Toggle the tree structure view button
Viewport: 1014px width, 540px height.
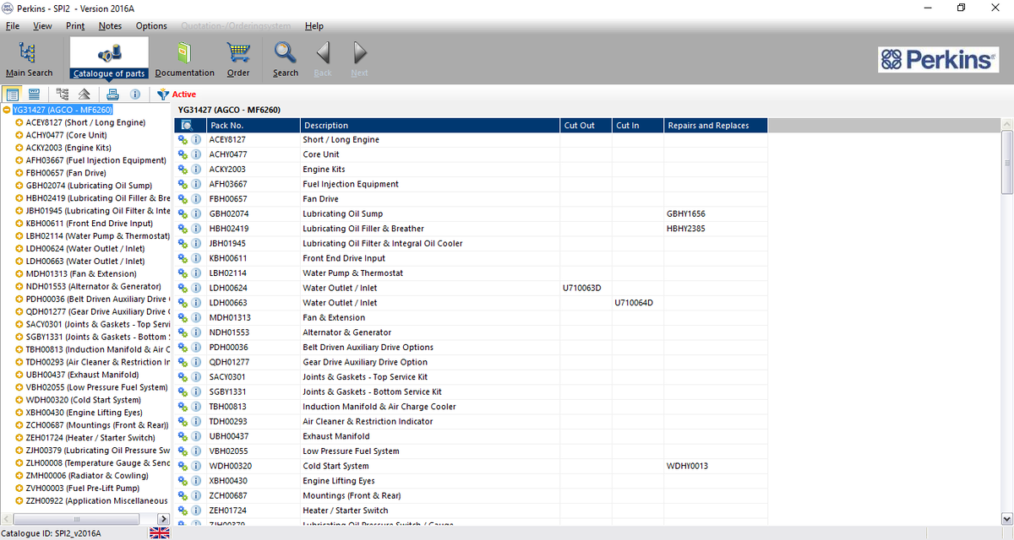[x=62, y=94]
